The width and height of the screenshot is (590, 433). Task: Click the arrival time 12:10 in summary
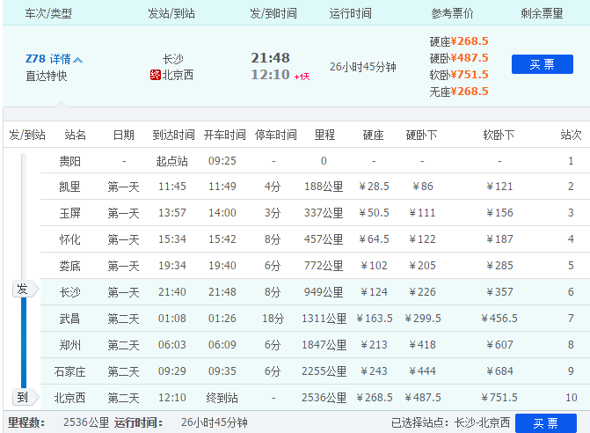click(x=270, y=75)
